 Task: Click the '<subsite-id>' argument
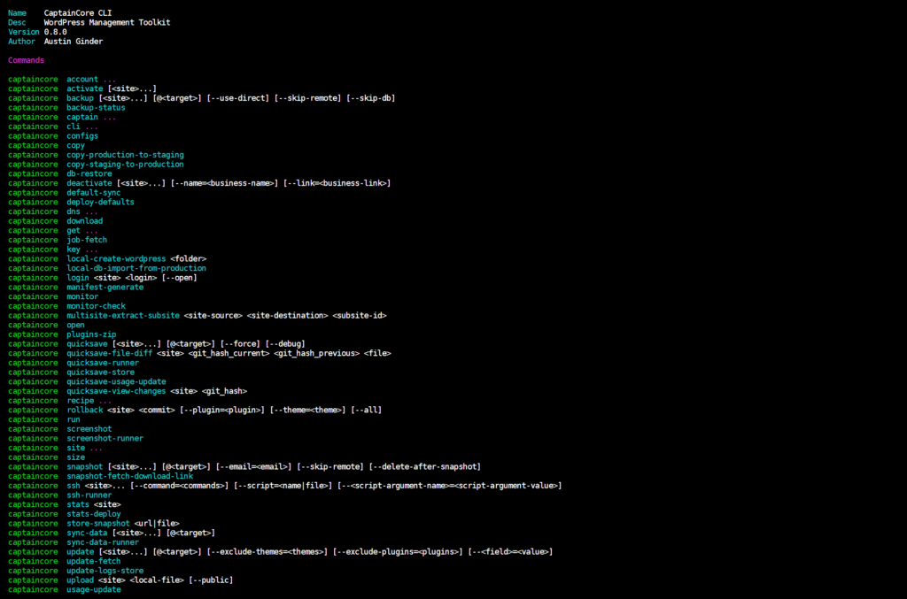click(x=360, y=315)
